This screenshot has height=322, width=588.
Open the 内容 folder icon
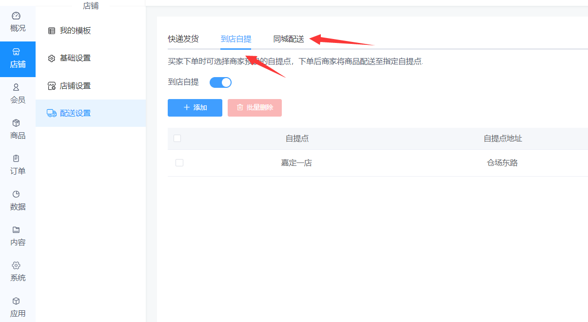16,230
